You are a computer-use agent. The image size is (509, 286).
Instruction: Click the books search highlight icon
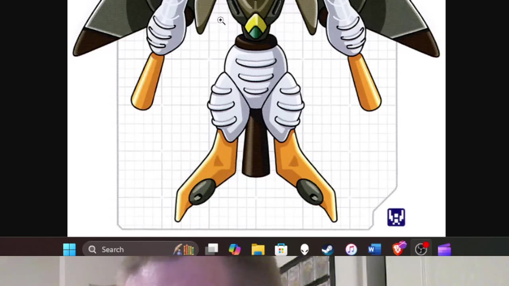184,249
